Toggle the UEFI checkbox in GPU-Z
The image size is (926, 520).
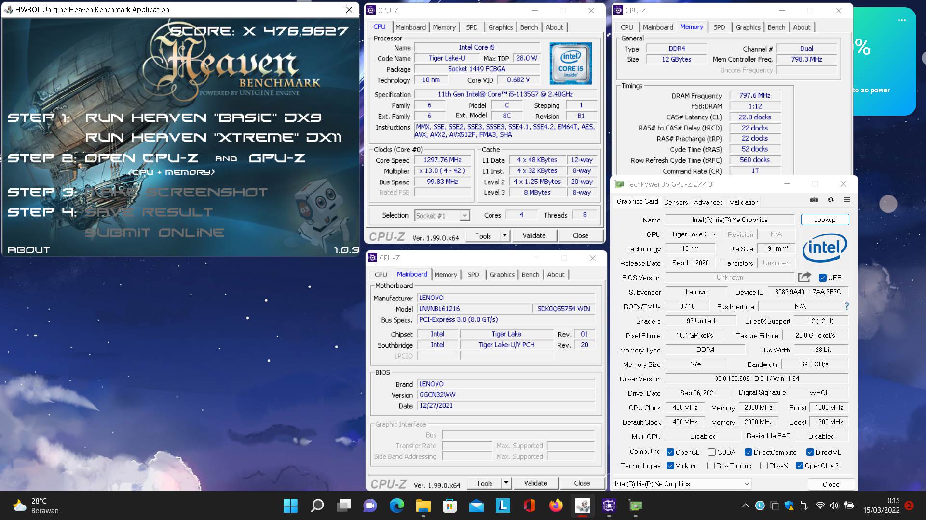pyautogui.click(x=822, y=278)
